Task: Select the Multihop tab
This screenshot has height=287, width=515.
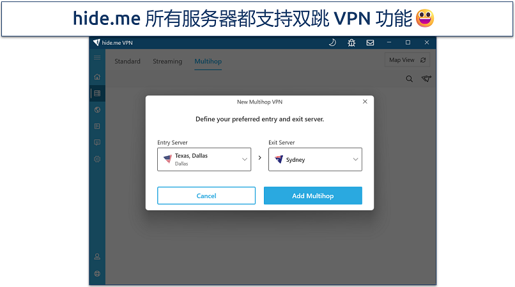Action: 208,61
